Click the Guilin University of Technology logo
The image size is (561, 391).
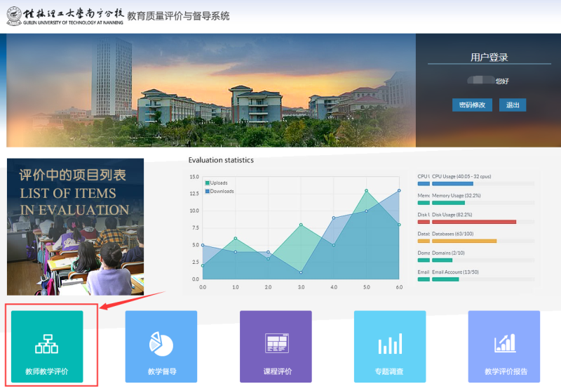point(65,16)
